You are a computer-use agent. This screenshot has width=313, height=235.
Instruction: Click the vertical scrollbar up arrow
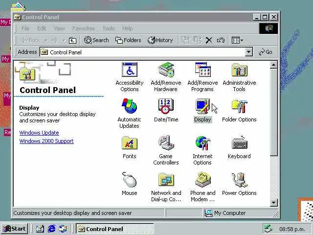[x=274, y=65]
